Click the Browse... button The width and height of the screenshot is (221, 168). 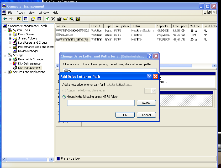tap(146, 103)
